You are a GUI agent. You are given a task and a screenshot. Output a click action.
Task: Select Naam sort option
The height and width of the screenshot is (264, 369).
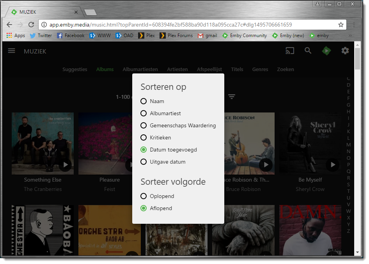pos(152,101)
